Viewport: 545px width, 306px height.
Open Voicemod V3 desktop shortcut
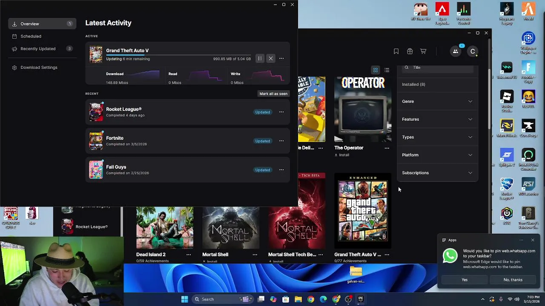[507, 71]
